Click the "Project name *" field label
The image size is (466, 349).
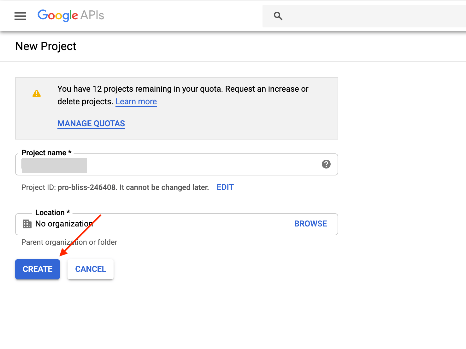click(x=46, y=153)
